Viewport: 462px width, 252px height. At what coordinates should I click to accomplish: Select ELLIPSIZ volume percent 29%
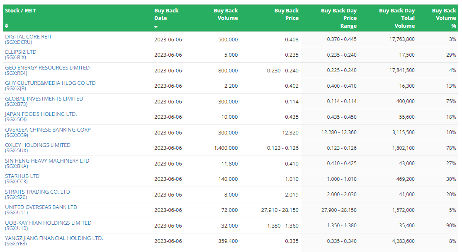click(451, 55)
